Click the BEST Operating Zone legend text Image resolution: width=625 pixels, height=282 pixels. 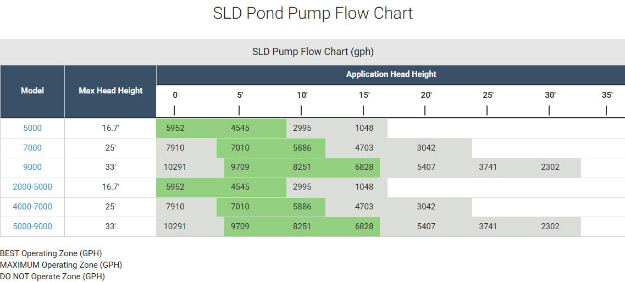(51, 253)
